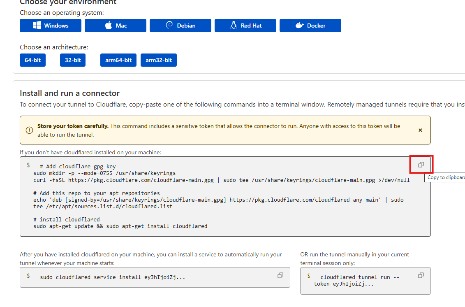The height and width of the screenshot is (307, 465).
Task: Choose the arm64-bit architecture
Action: pos(118,60)
